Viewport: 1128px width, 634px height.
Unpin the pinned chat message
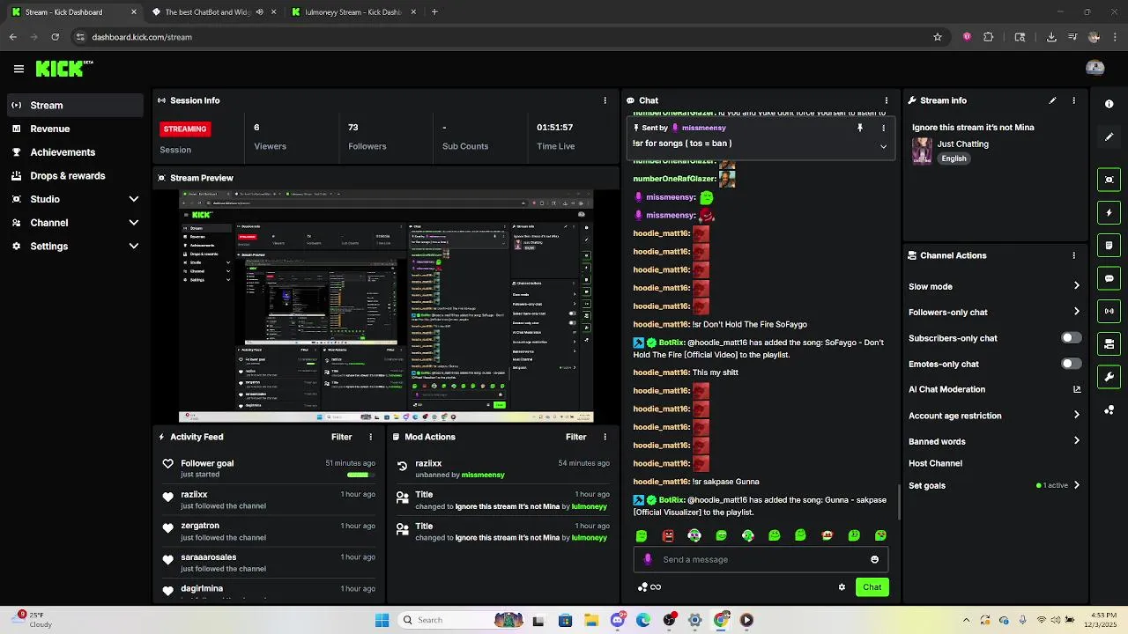(x=860, y=128)
